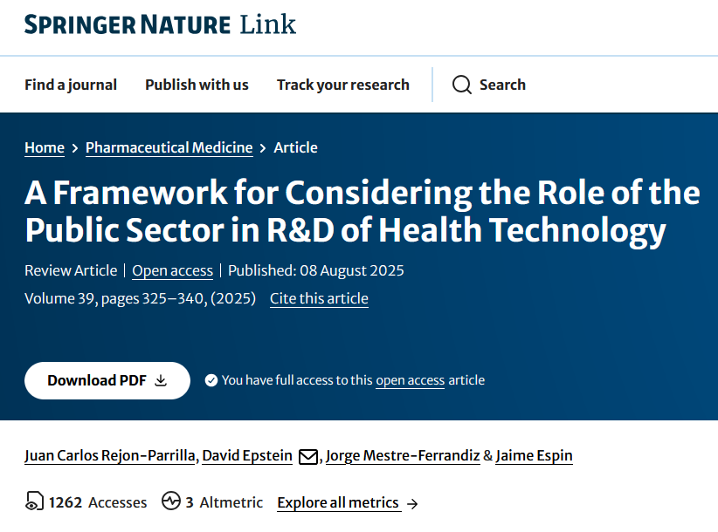718x532 pixels.
Task: Click the Altmetric pulse icon
Action: 170,502
